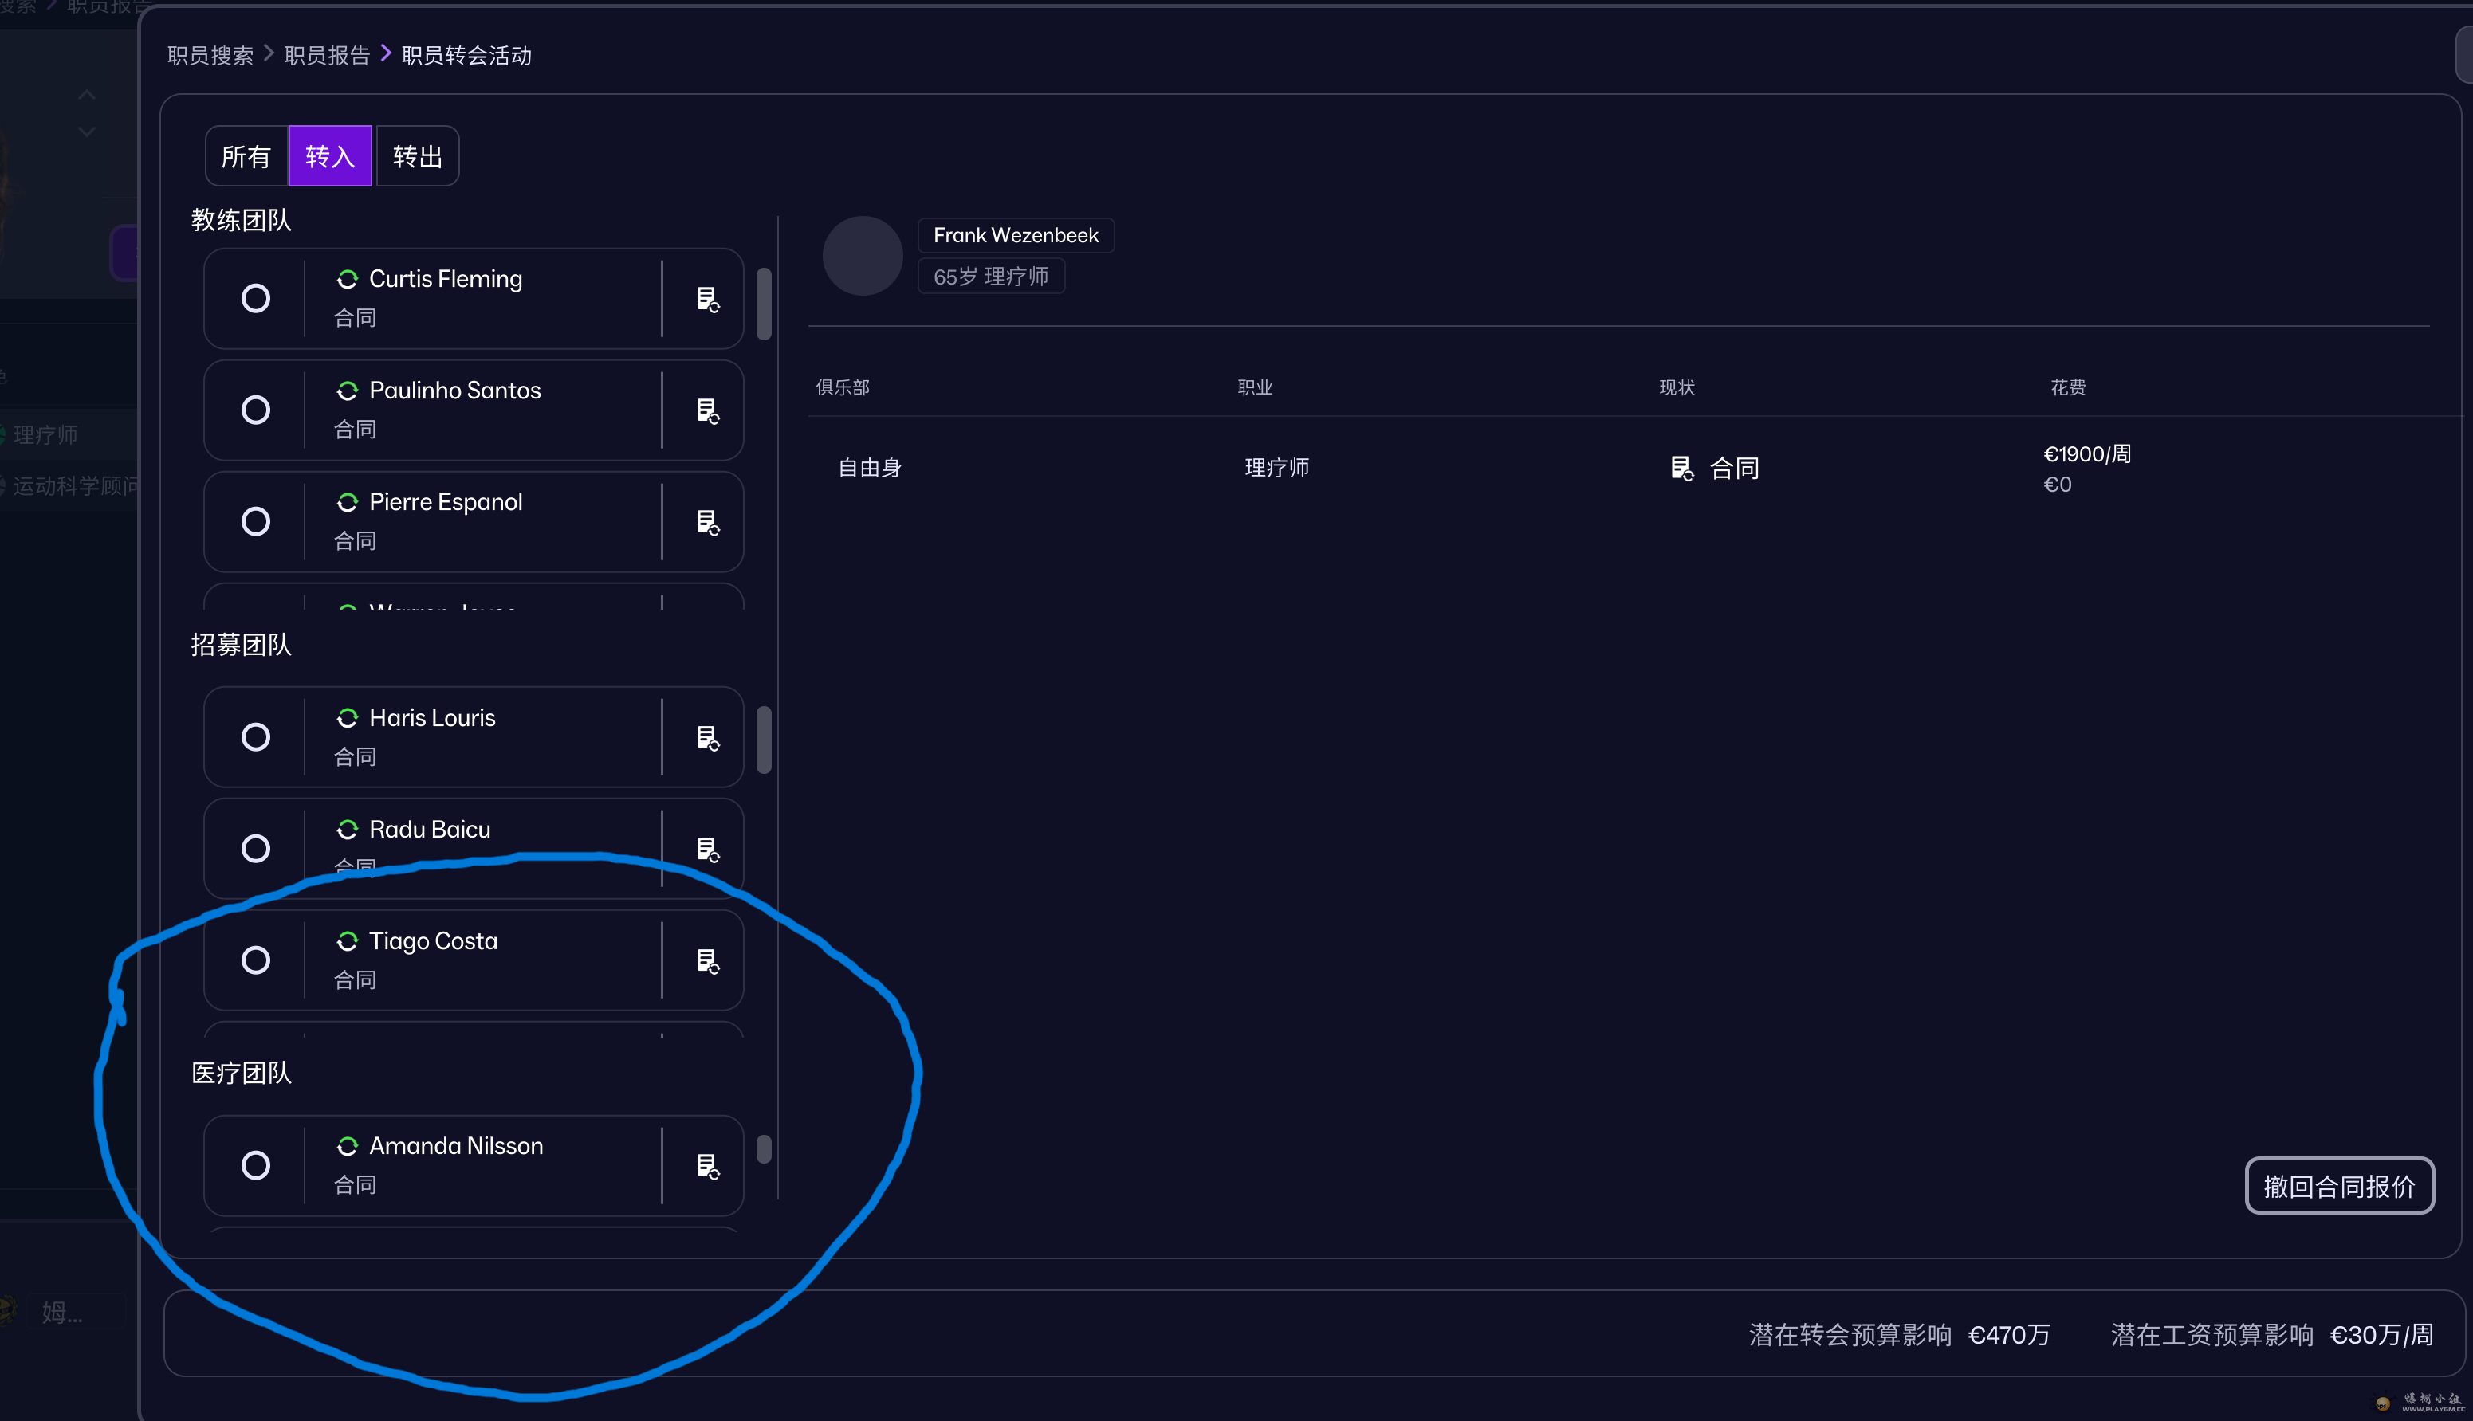
Task: Go back to 职员报告 breadcrumb
Action: pyautogui.click(x=327, y=56)
